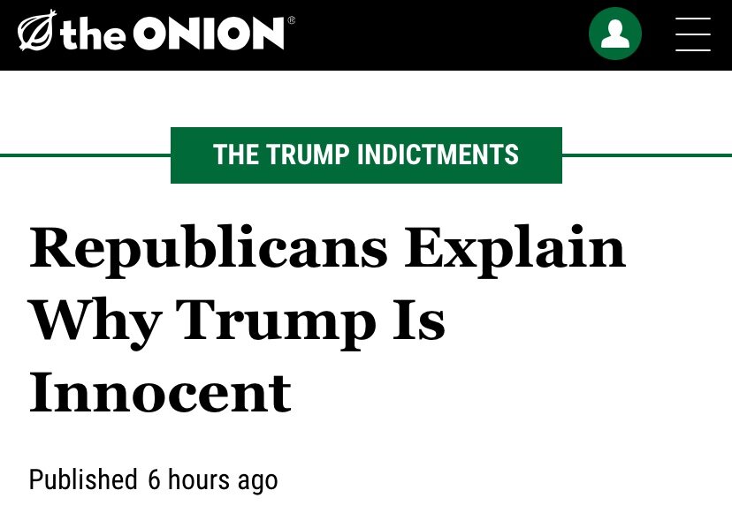This screenshot has height=513, width=732.
Task: Click the Onion logo glyph in the header
Action: coord(36,33)
